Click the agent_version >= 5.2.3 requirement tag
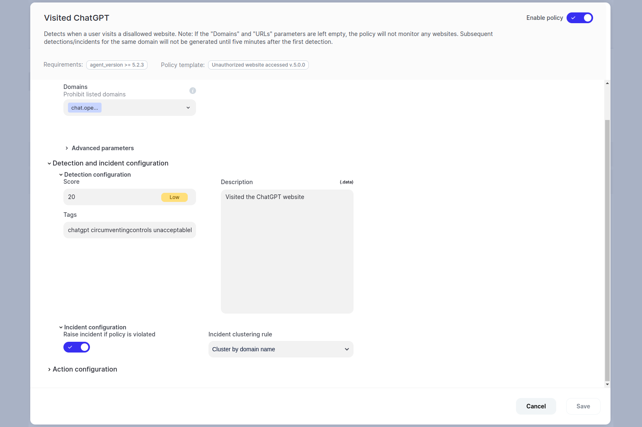 [x=117, y=65]
